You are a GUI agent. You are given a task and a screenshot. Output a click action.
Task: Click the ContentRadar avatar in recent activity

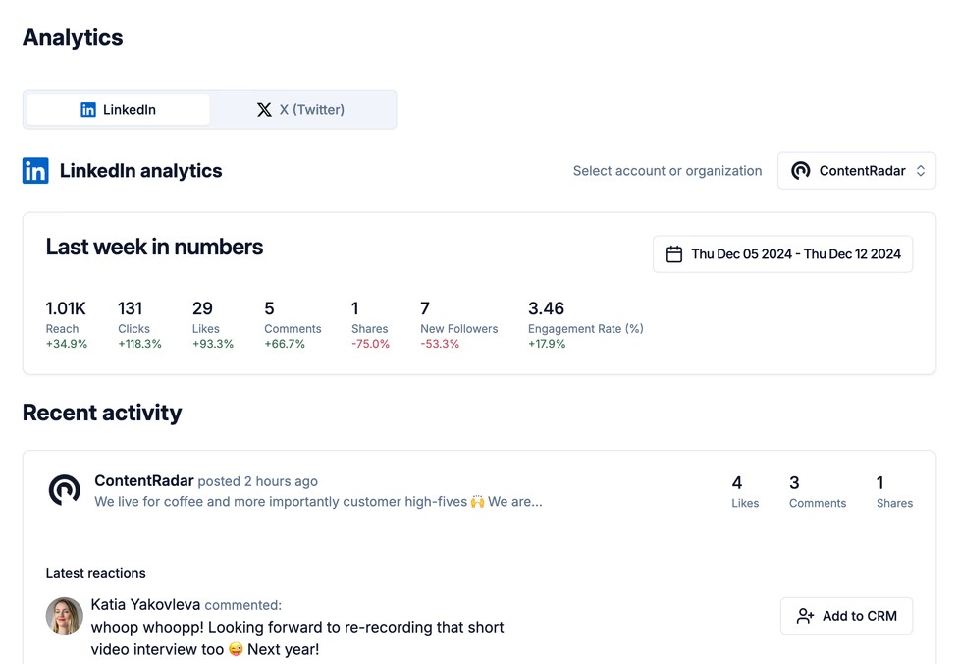click(x=65, y=490)
